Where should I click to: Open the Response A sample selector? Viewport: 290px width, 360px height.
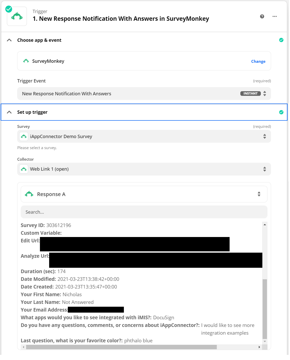click(144, 194)
